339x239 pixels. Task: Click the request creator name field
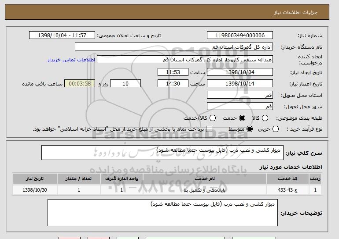point(185,60)
